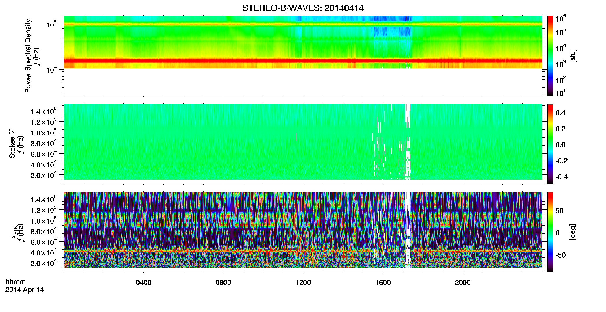Image resolution: width=606 pixels, height=312 pixels.
Task: Click the 2014 Apr 14 date label
Action: coord(25,290)
